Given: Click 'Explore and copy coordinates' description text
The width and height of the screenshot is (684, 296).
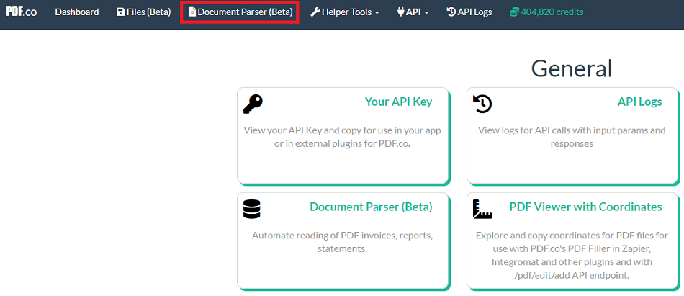Looking at the screenshot, I should pyautogui.click(x=572, y=256).
